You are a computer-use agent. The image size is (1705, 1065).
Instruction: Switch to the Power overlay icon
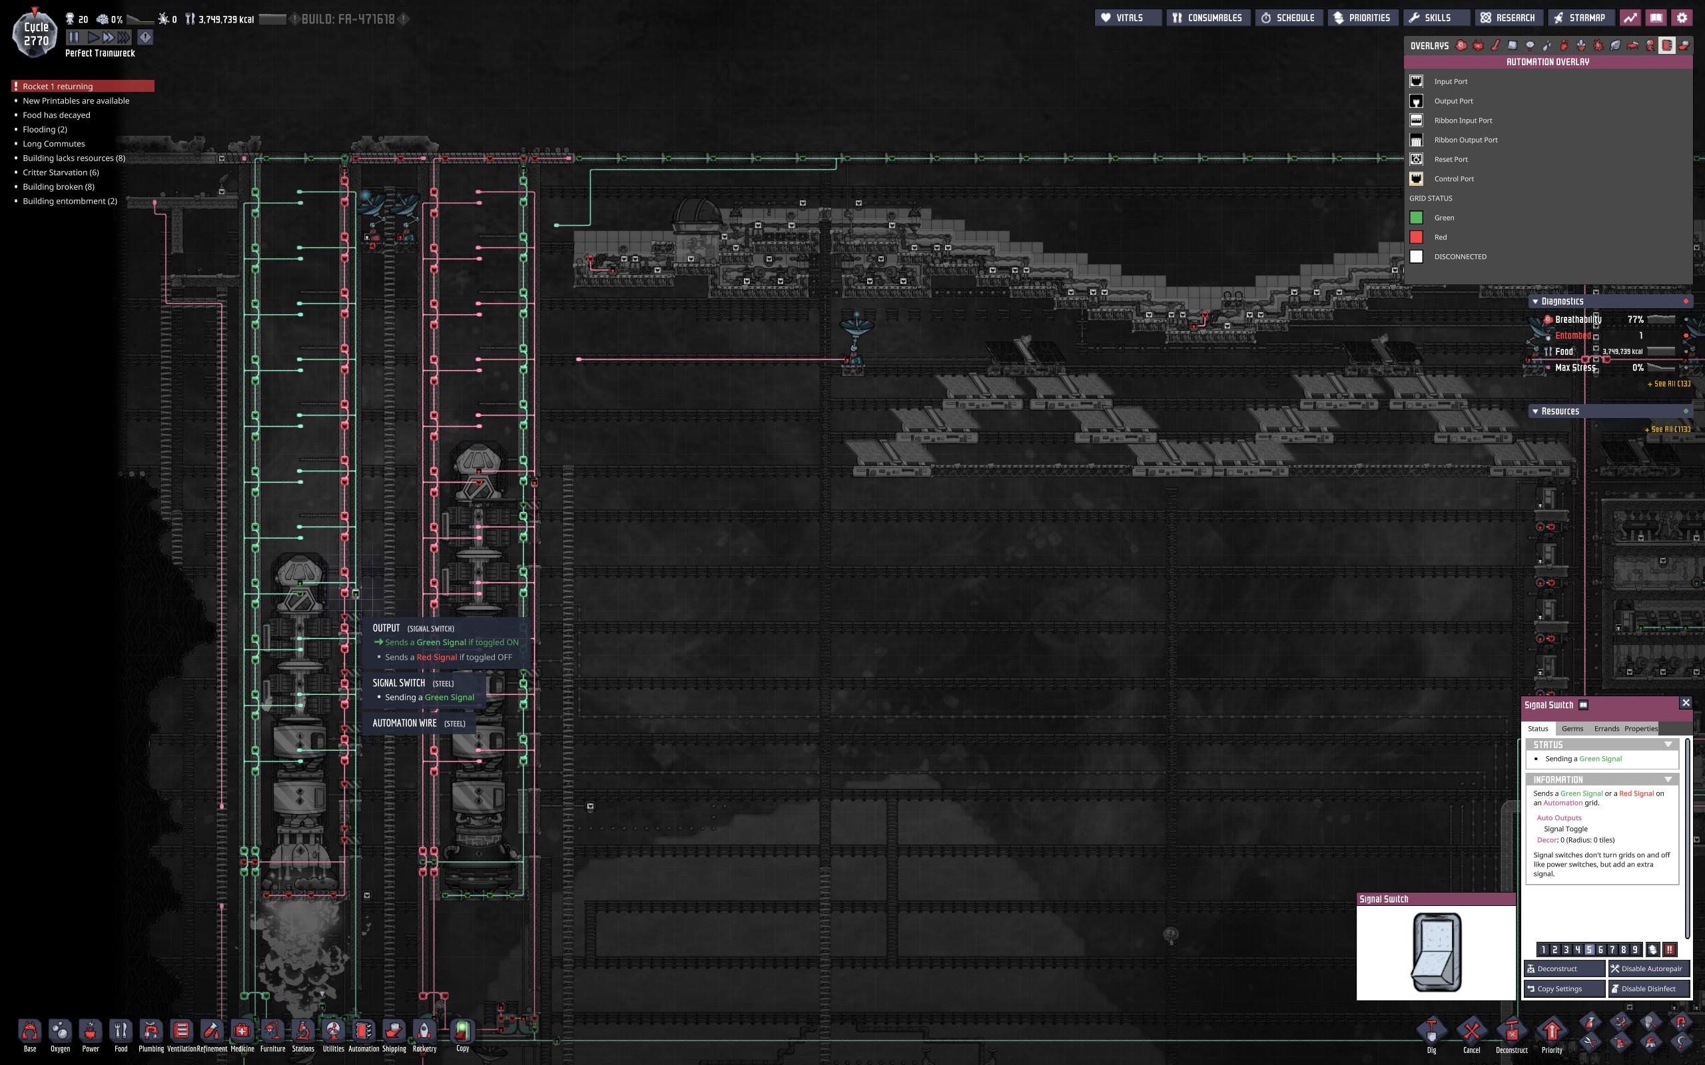[1478, 46]
